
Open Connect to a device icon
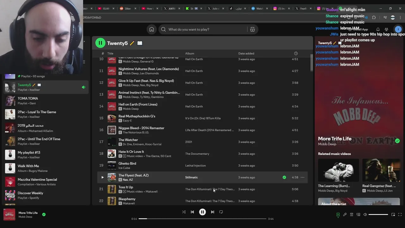pyautogui.click(x=358, y=215)
